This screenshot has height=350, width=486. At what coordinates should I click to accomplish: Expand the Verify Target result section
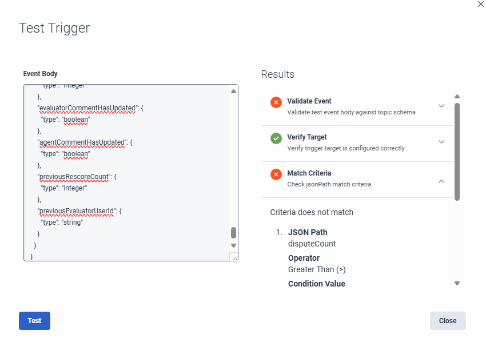click(x=441, y=142)
